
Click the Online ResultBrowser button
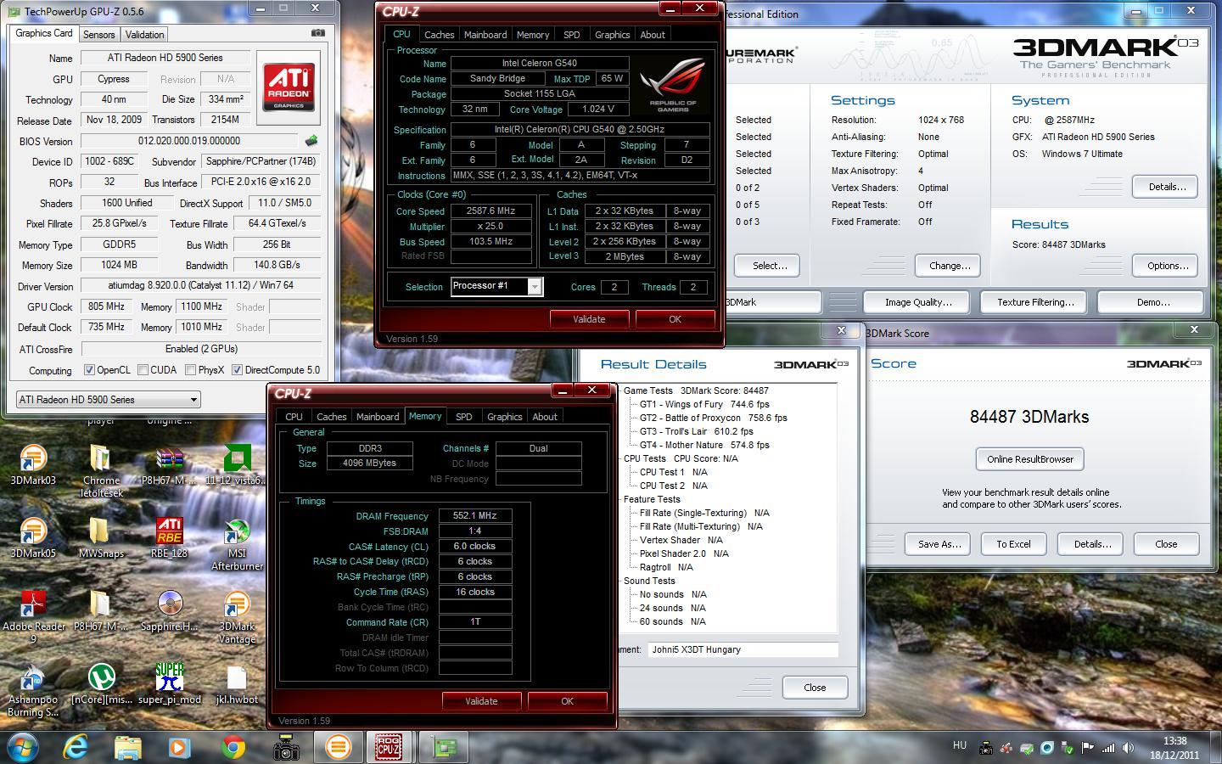1030,459
